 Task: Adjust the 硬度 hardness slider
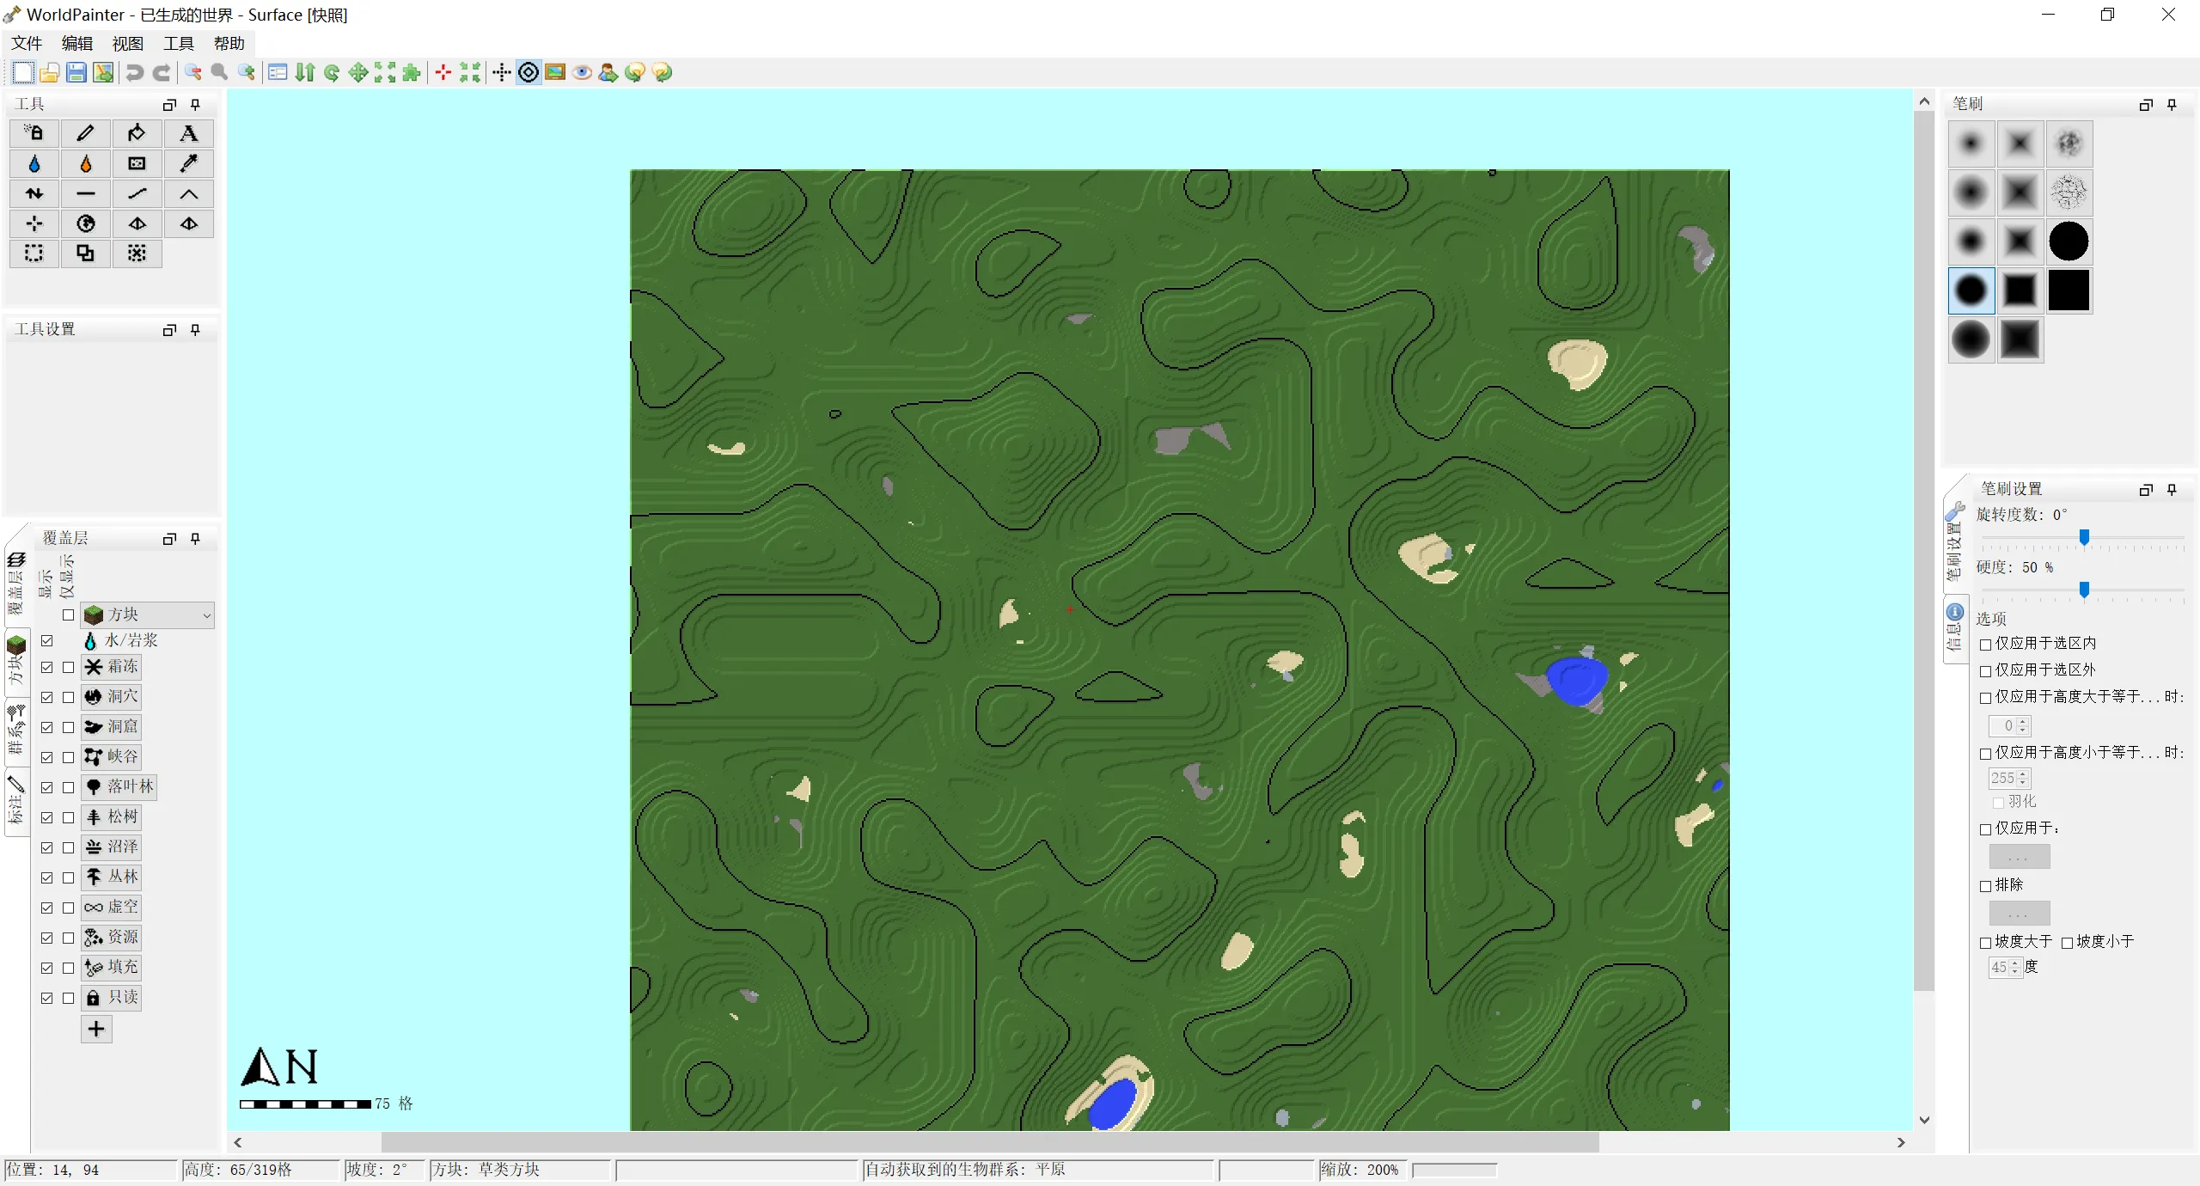(x=2084, y=590)
